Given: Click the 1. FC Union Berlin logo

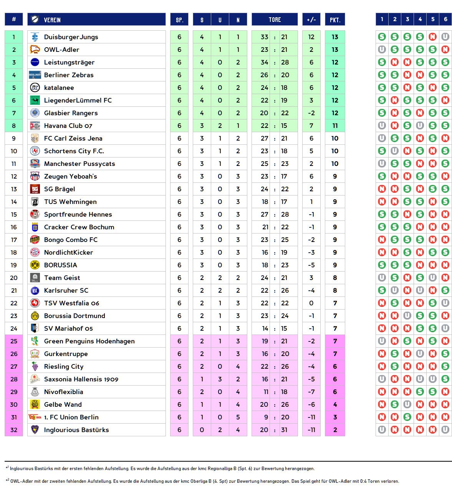Looking at the screenshot, I should pos(35,417).
